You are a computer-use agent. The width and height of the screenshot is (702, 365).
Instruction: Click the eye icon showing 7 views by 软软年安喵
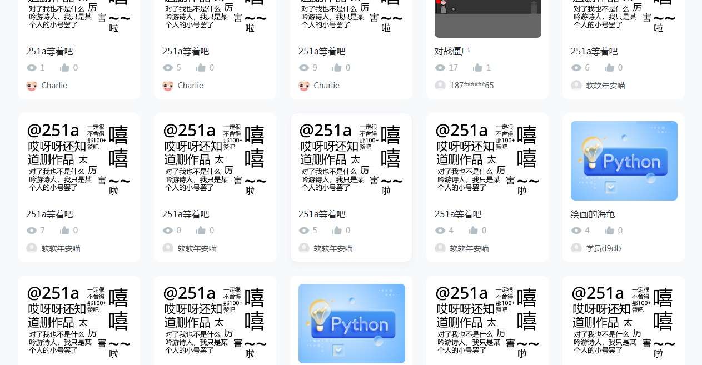32,231
